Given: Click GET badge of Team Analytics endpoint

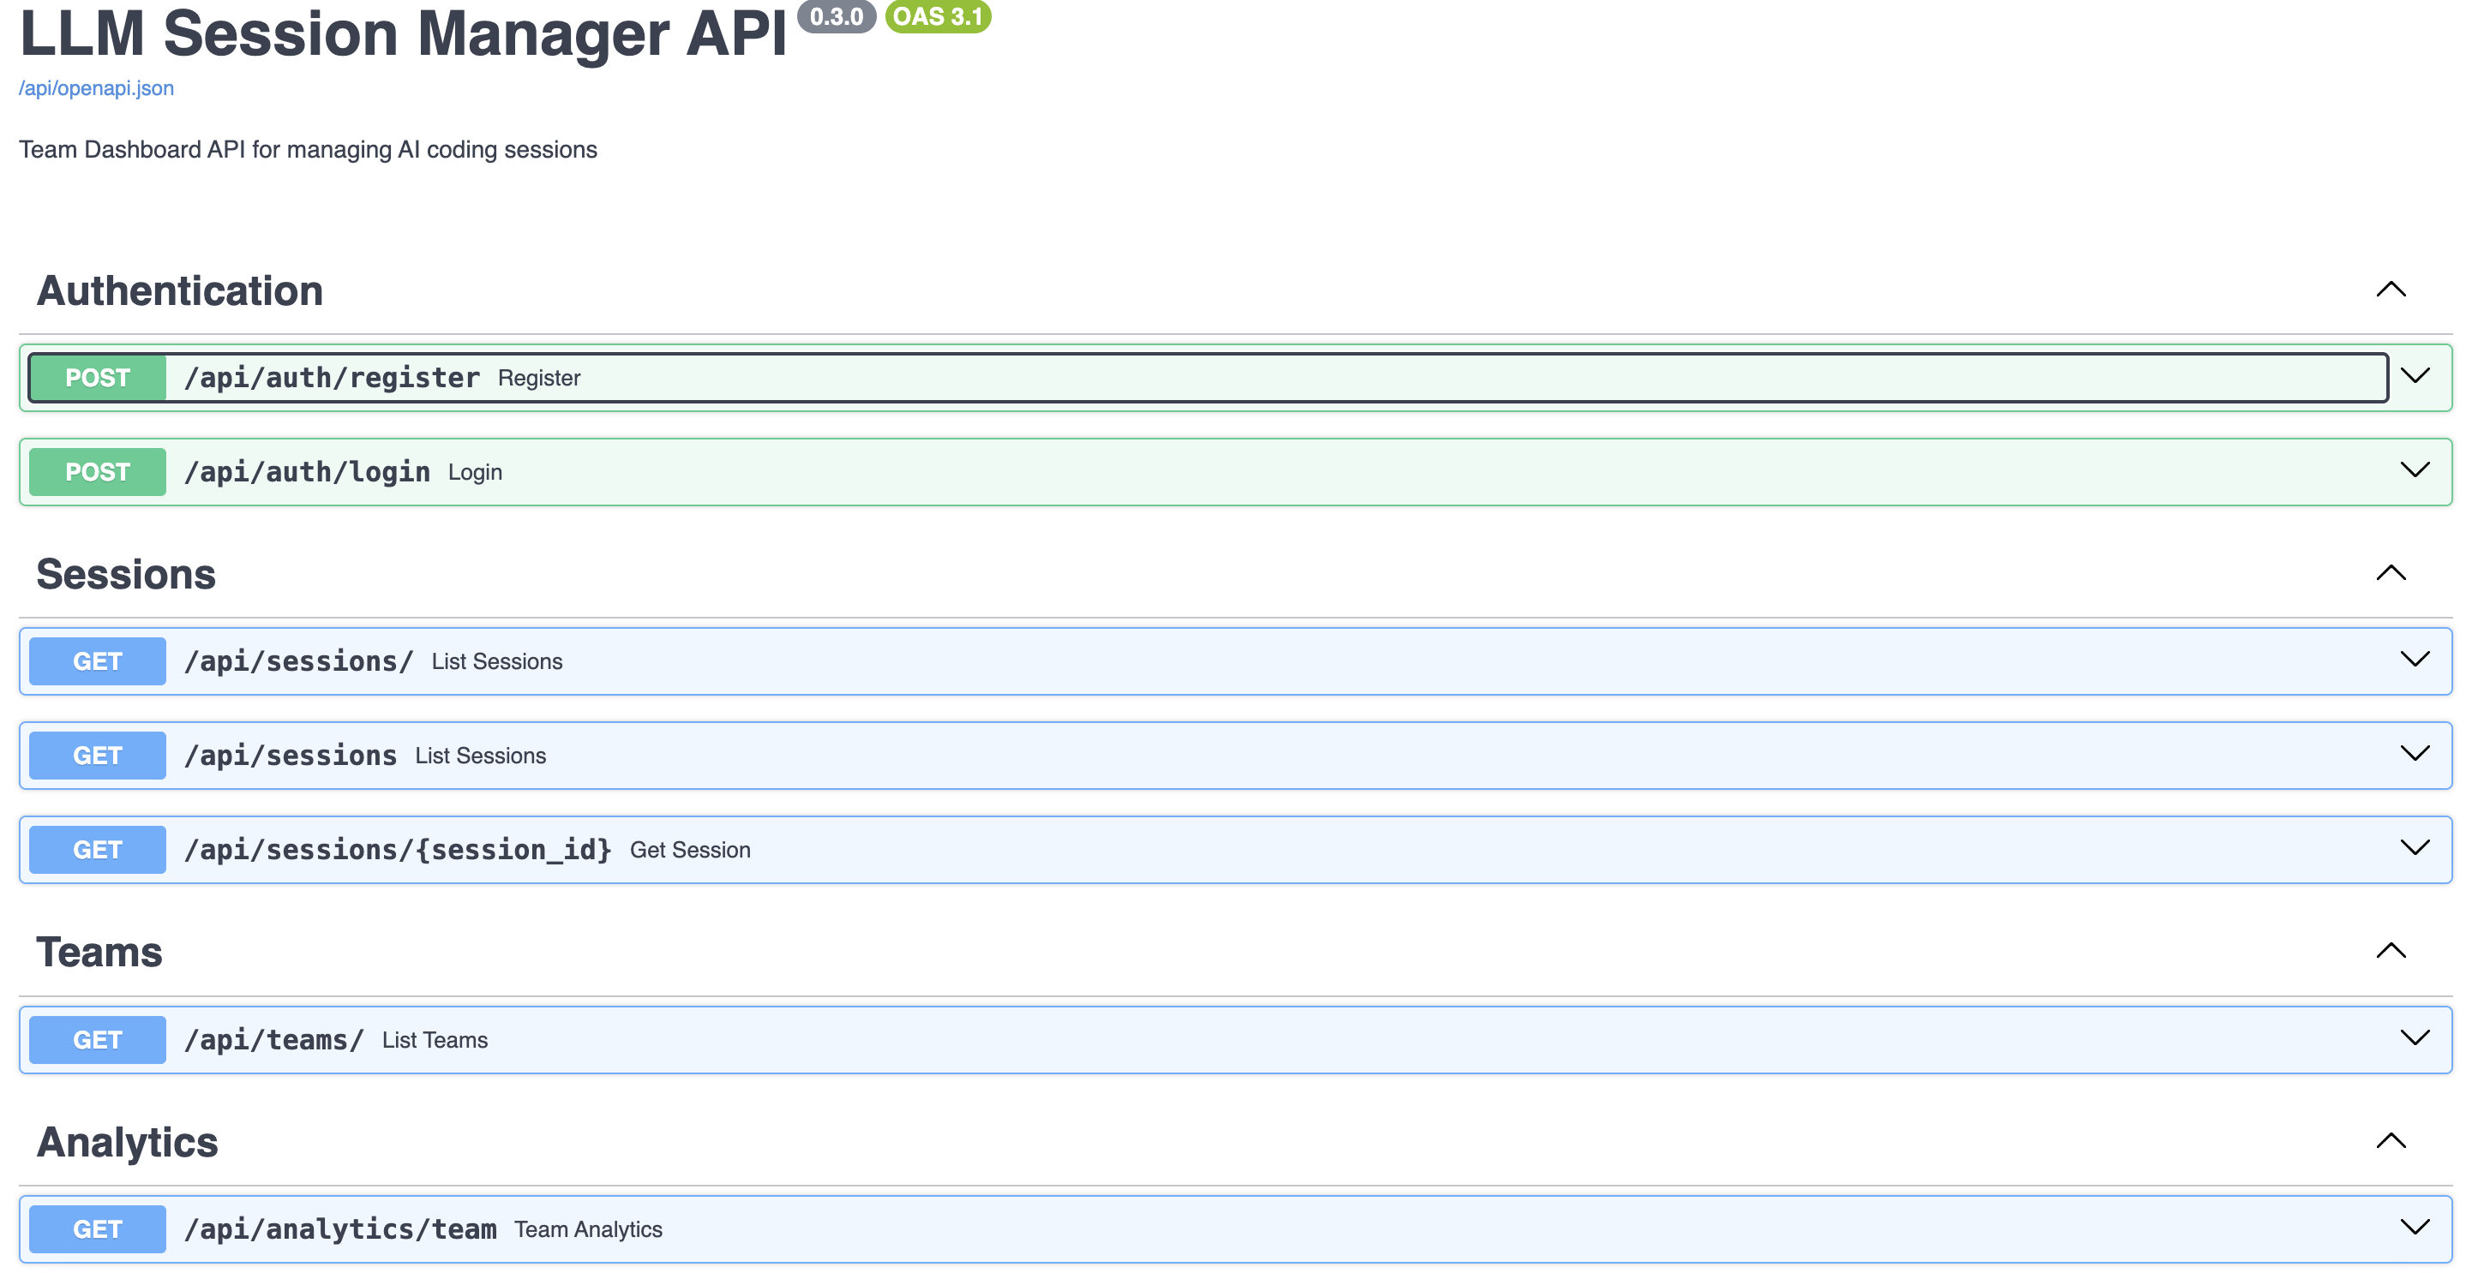Looking at the screenshot, I should coord(98,1229).
